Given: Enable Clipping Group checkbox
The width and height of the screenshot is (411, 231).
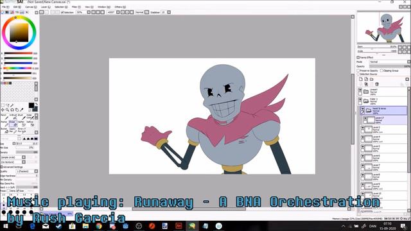Looking at the screenshot, I should 381,71.
